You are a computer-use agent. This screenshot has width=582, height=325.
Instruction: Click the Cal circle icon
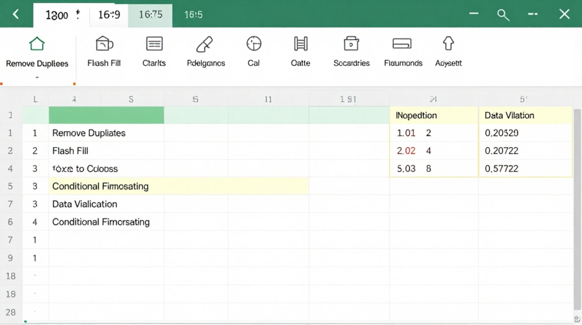[254, 44]
